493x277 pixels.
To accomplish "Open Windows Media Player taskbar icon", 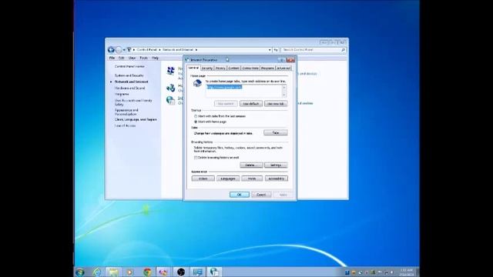I will pos(129,272).
